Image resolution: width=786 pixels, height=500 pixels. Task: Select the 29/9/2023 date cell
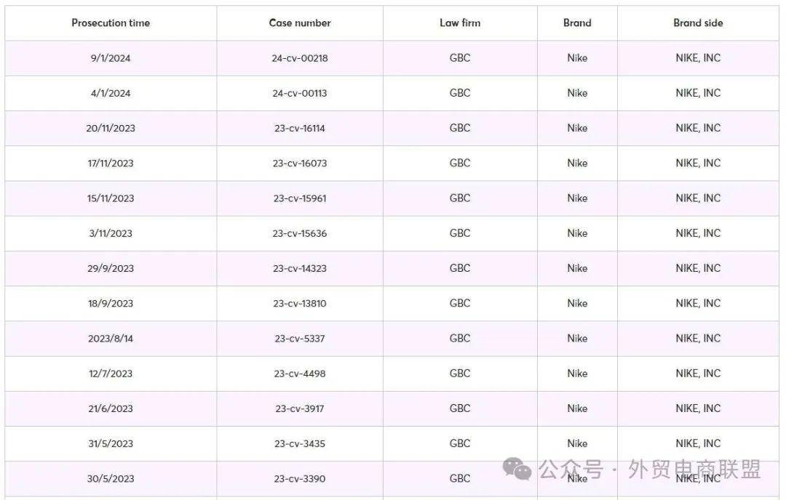tap(111, 268)
